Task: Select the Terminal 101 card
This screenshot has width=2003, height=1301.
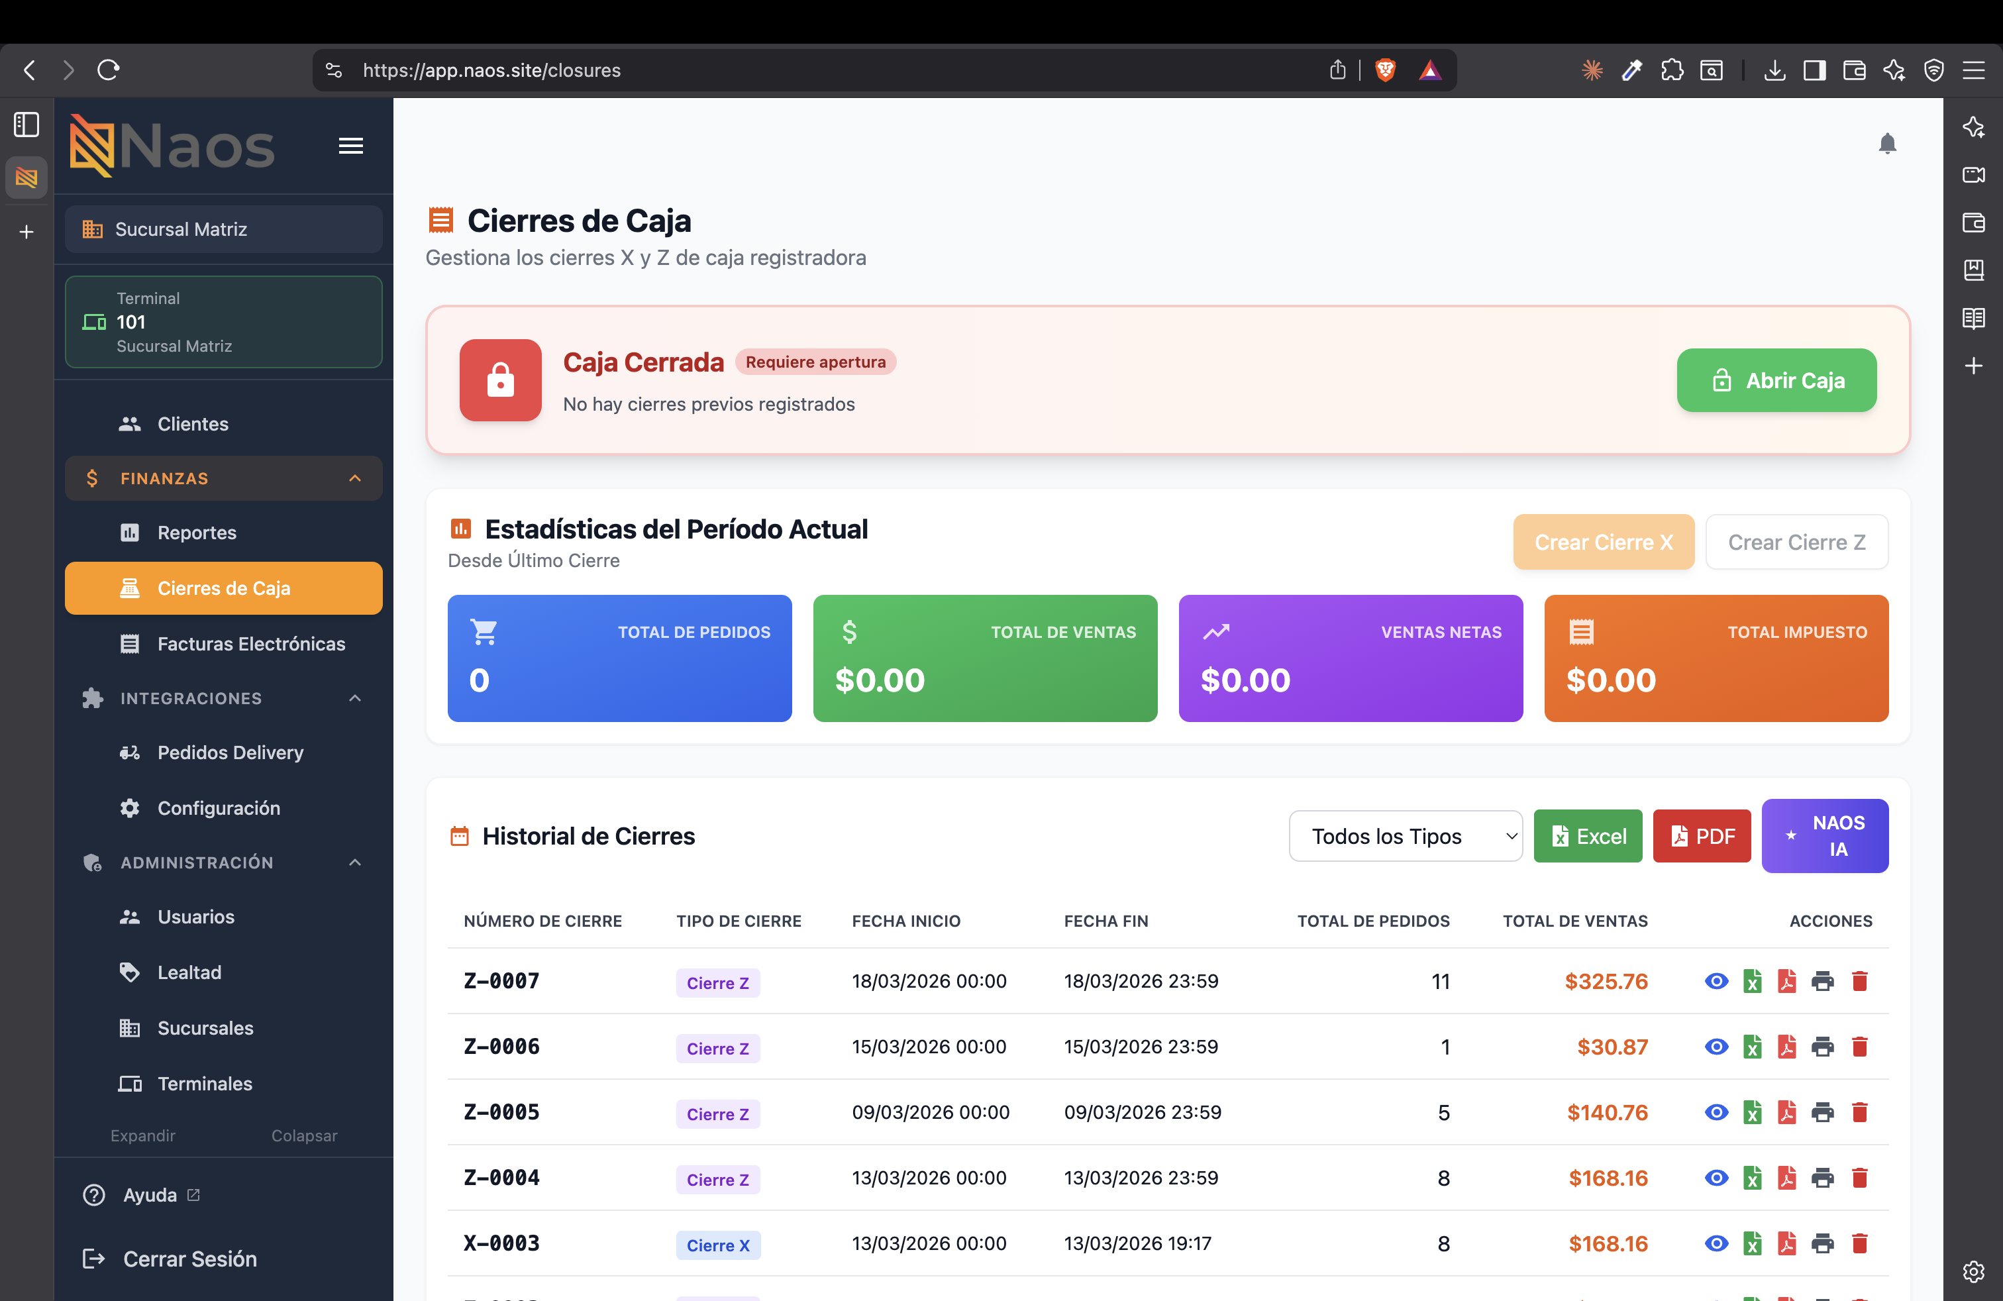Action: point(223,323)
